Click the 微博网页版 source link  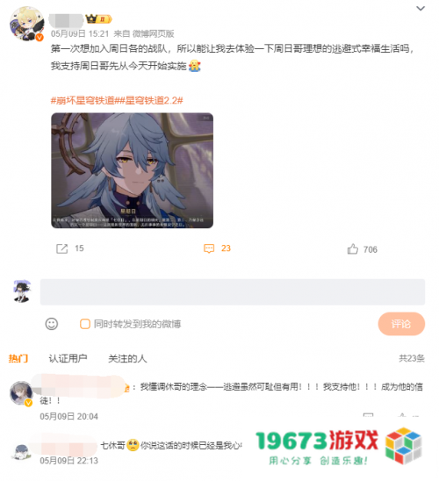[153, 33]
